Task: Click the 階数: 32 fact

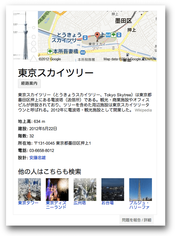Action: pos(26,136)
